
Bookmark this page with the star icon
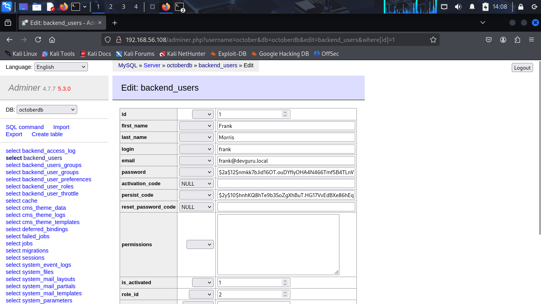click(x=433, y=40)
